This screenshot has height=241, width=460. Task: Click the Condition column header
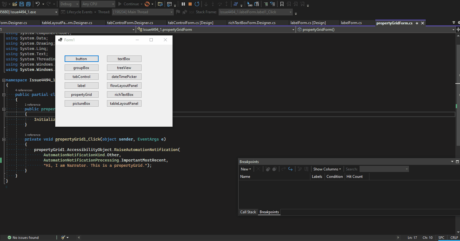[334, 177]
